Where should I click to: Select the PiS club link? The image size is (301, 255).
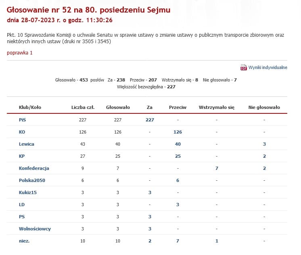22,120
